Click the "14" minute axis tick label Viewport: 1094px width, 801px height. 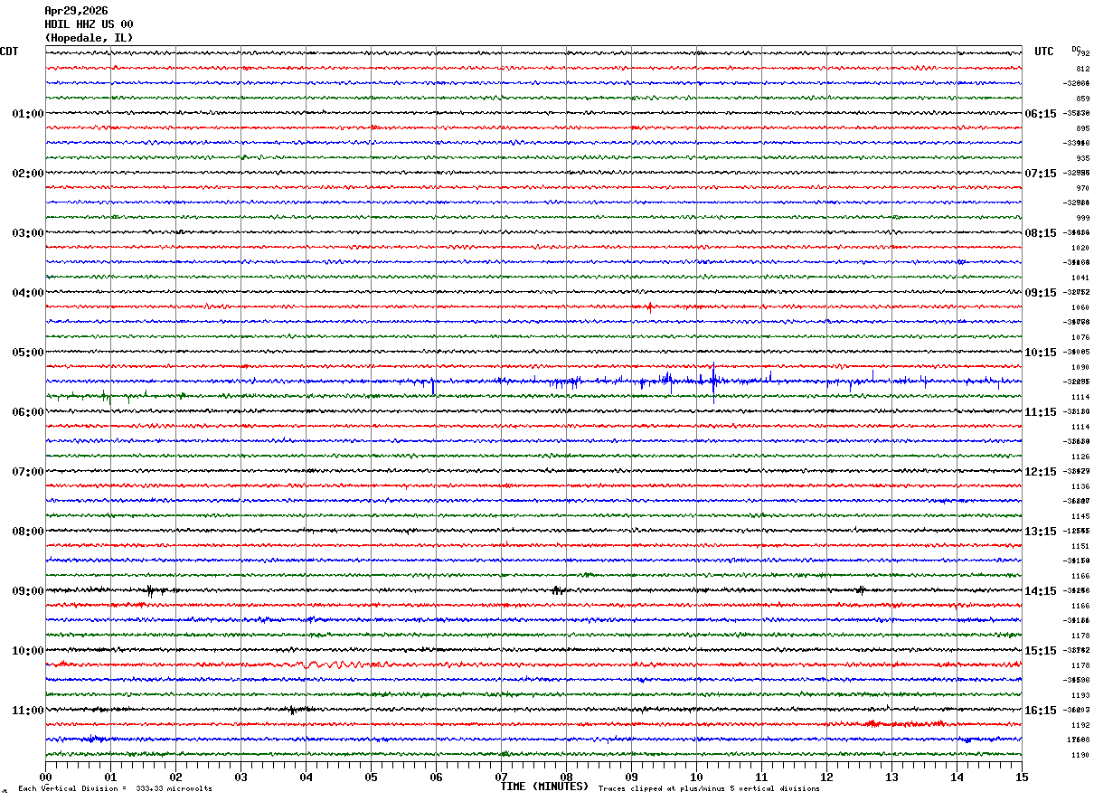coord(957,777)
